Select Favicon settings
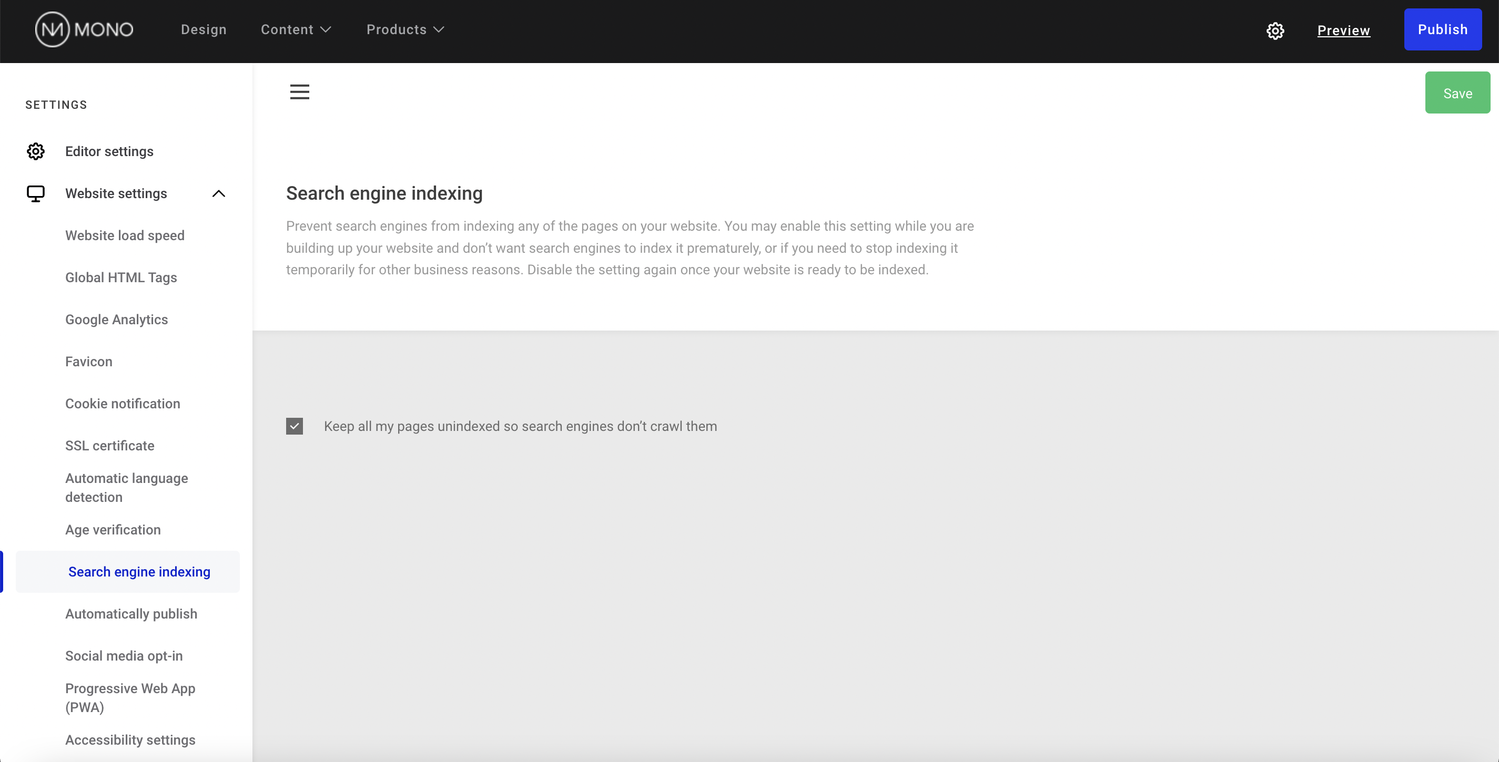Screen dimensions: 1499x762 [88, 362]
